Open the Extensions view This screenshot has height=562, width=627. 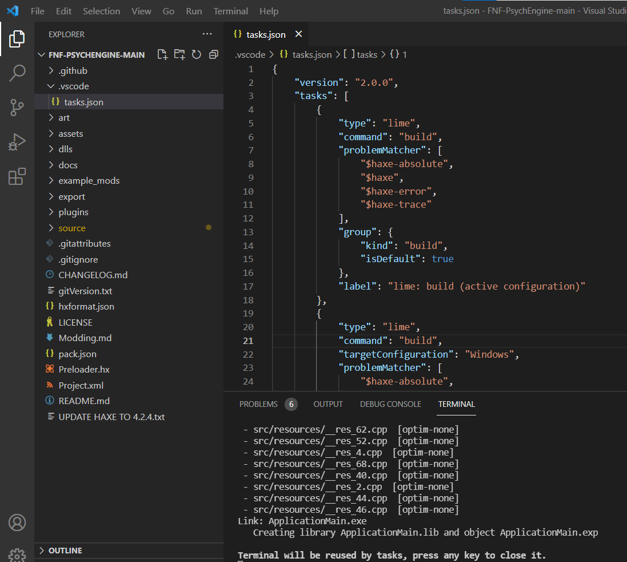[x=17, y=177]
